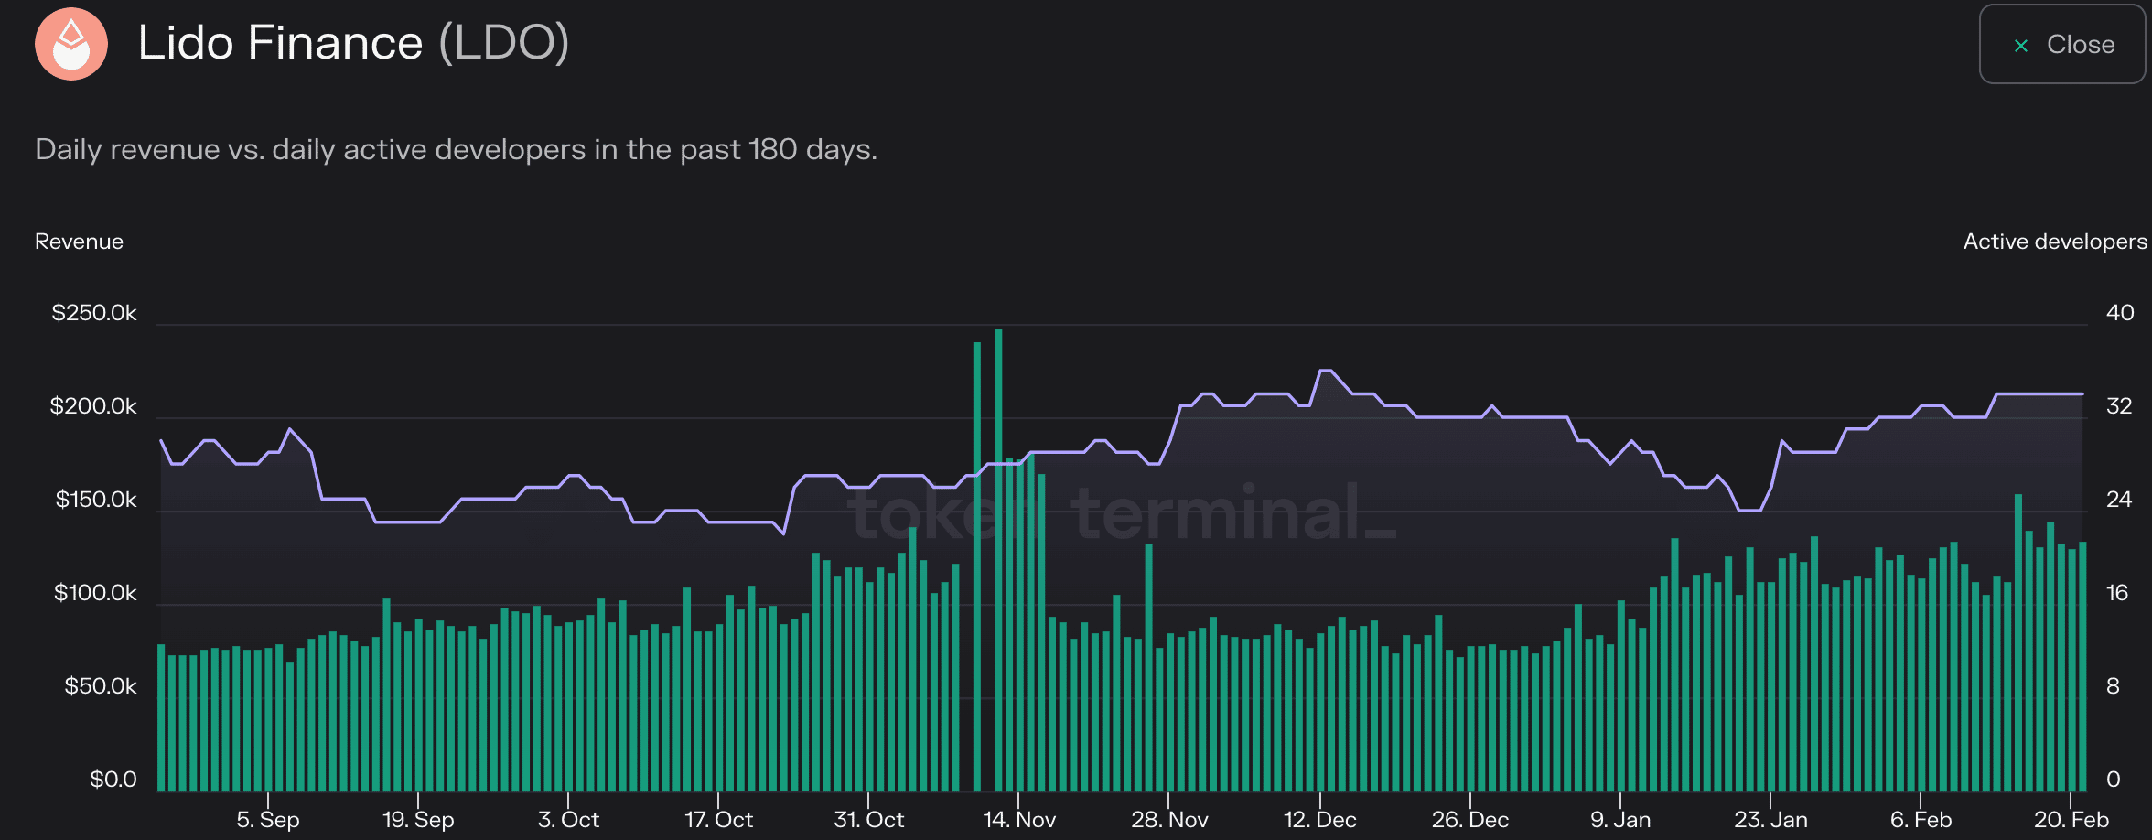Click the developer line peak near 12. Dec
Viewport: 2152px width, 840px height.
point(1325,371)
